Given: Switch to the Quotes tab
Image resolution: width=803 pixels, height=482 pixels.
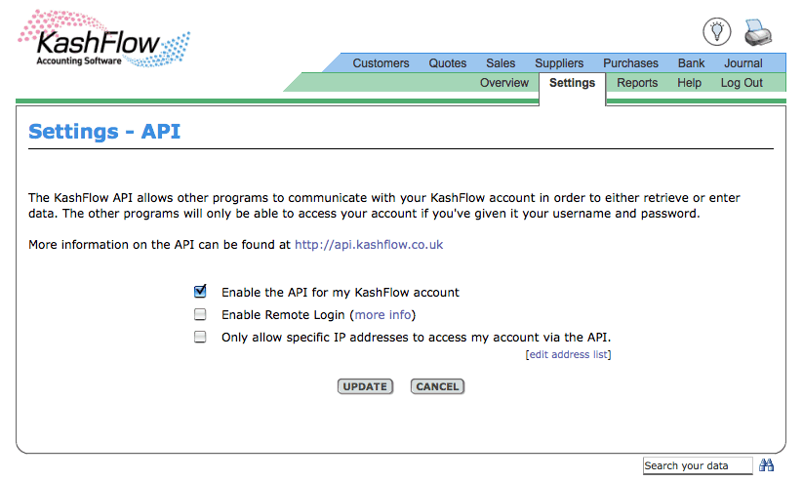Looking at the screenshot, I should point(447,63).
